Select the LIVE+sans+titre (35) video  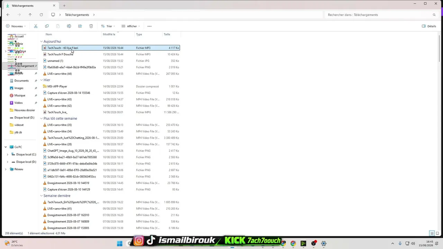point(111,125)
